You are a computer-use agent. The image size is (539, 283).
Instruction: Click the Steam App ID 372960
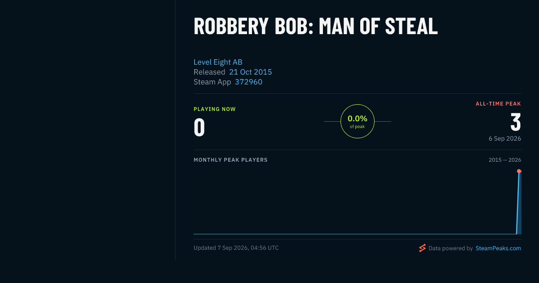coord(248,82)
